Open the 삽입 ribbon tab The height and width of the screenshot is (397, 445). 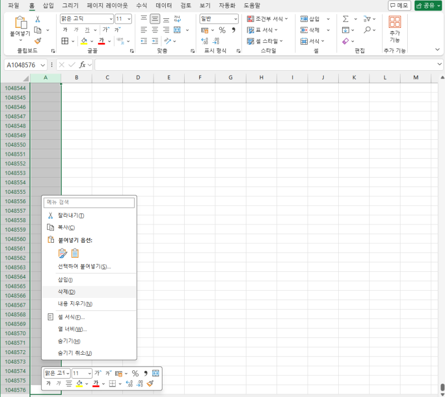48,6
